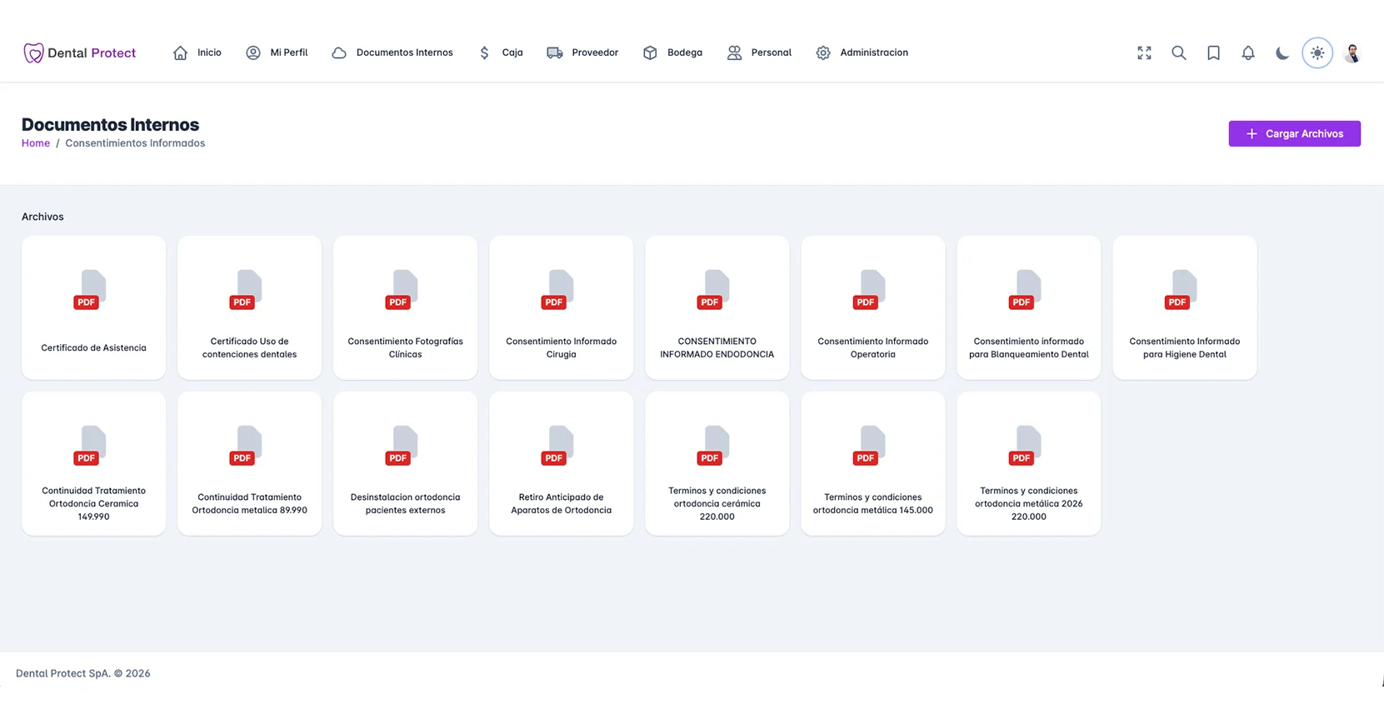Open PDF icon of Consentimiento Informado Operatoria
Screen dimensions: 1384x719
pyautogui.click(x=869, y=290)
